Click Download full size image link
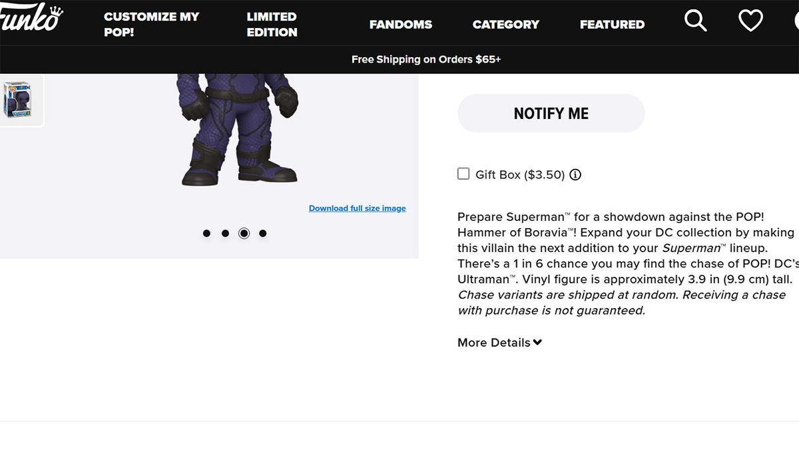Screen dimensions: 799x449 (x=357, y=208)
